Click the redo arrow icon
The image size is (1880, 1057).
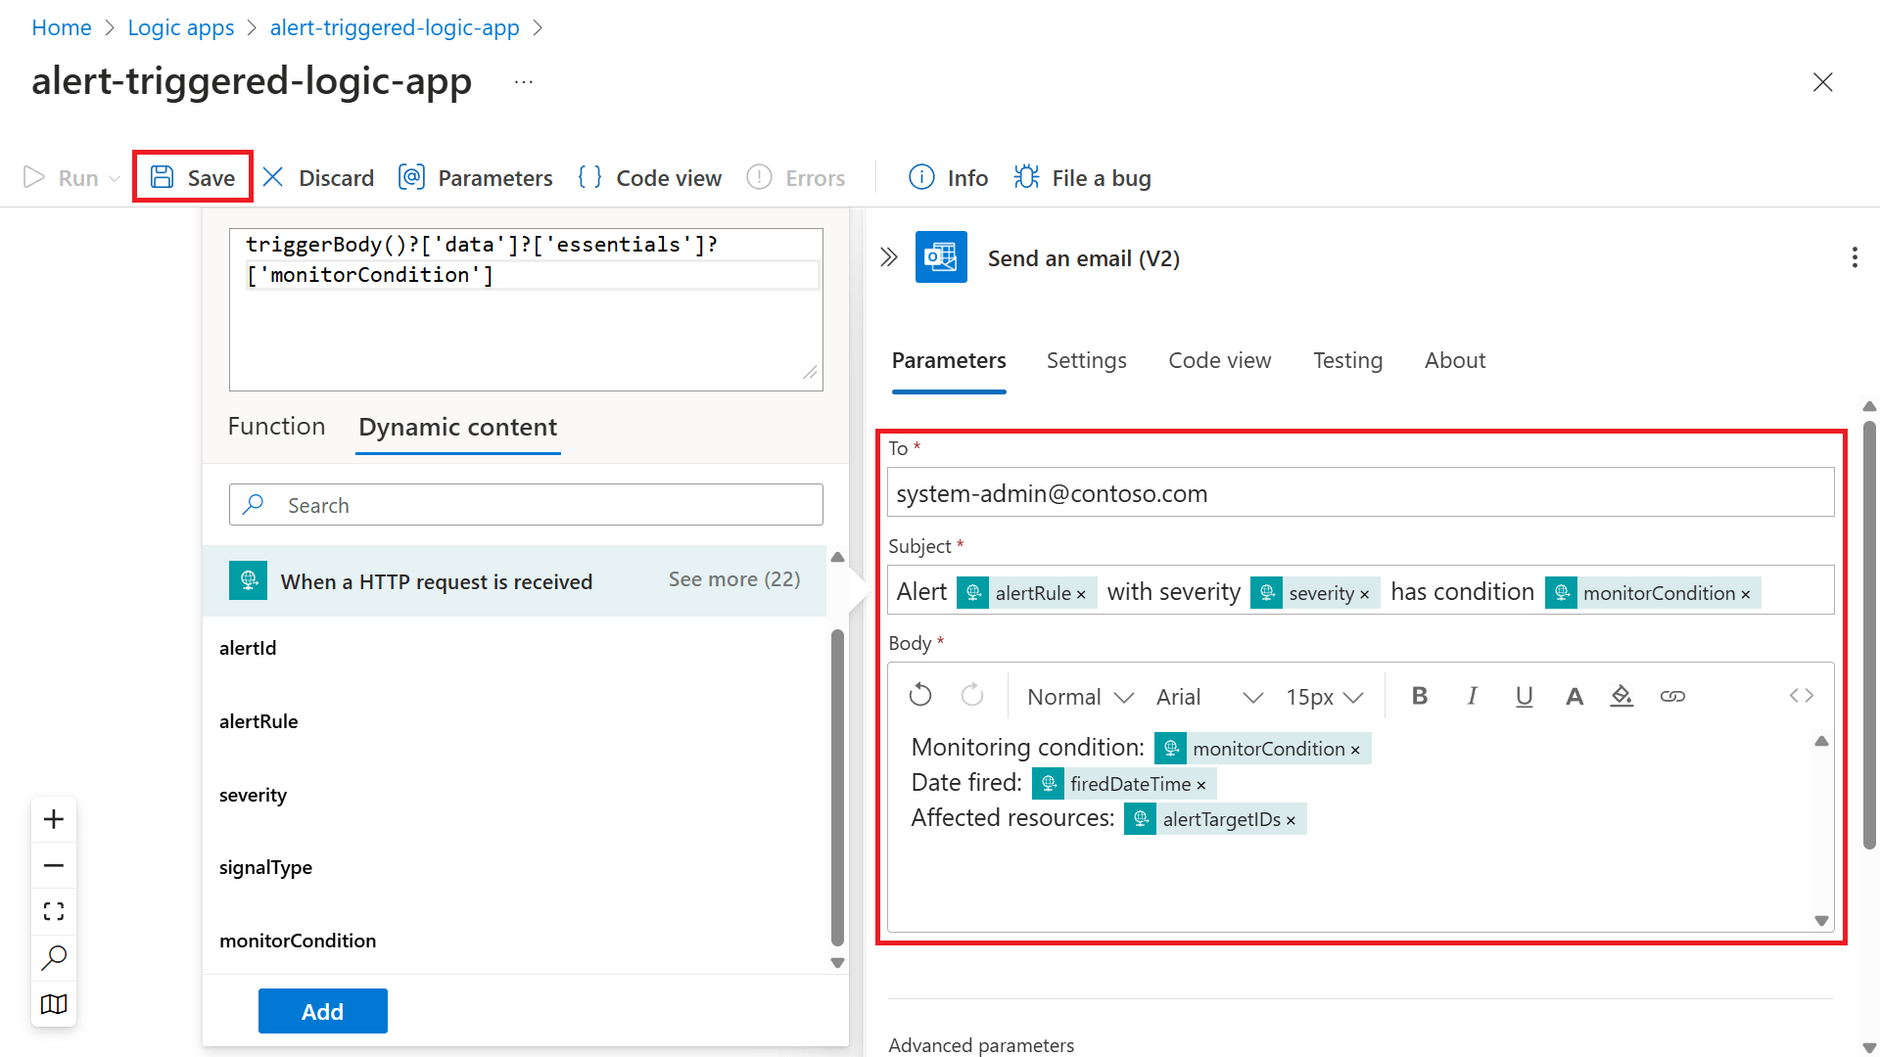pyautogui.click(x=972, y=694)
